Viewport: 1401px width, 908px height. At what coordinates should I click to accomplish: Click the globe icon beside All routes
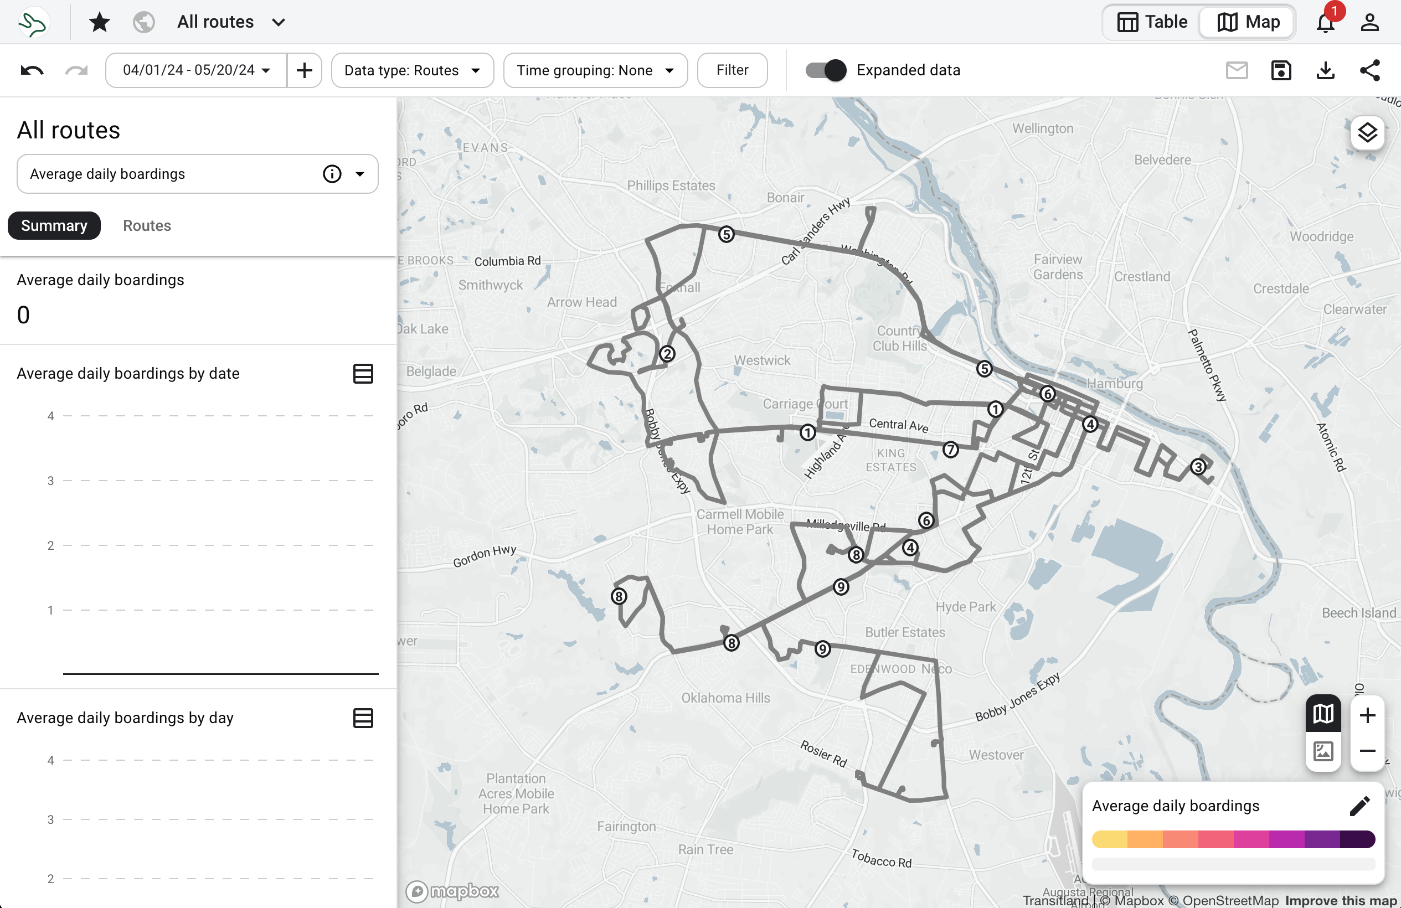coord(143,22)
